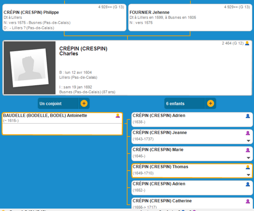Click the plus icon beside 6 enfants
This screenshot has height=211, width=254.
210,103
